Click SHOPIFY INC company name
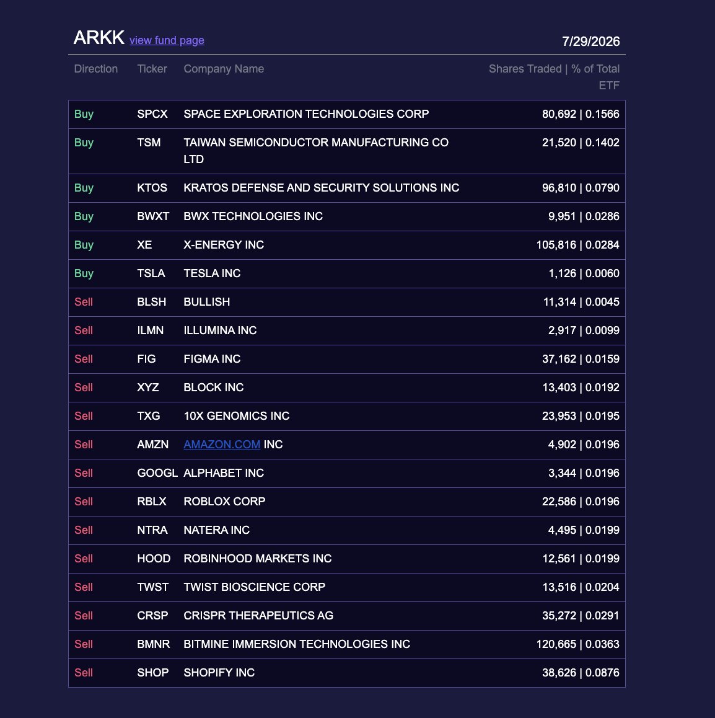 219,673
